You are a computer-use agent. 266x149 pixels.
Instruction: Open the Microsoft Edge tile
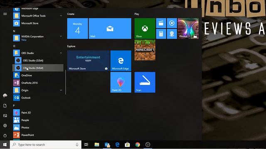[x=121, y=61]
